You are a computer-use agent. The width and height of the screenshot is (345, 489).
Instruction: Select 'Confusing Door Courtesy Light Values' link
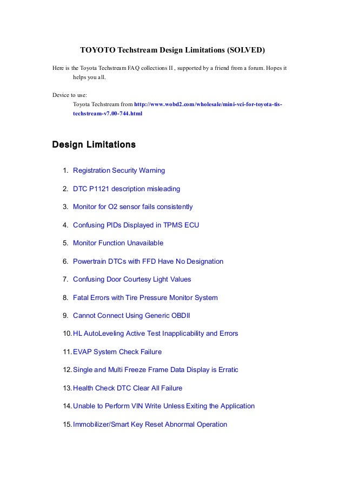click(132, 279)
